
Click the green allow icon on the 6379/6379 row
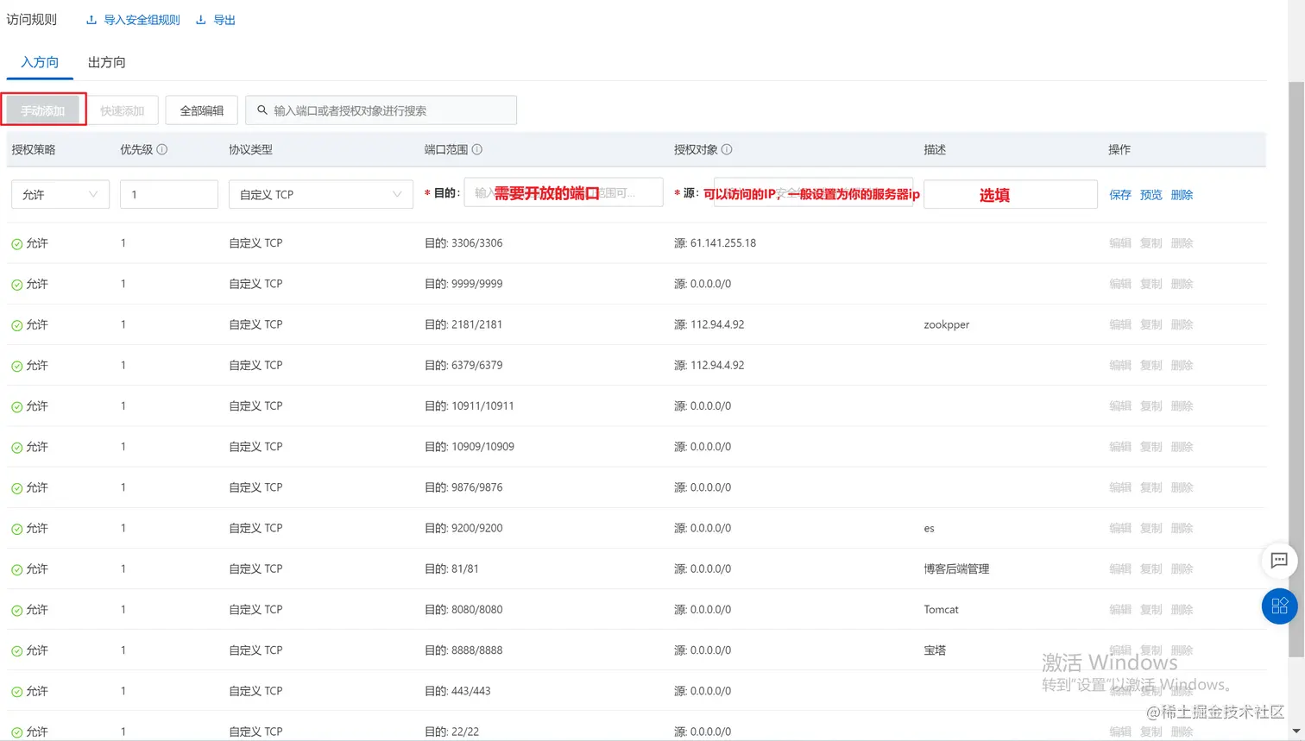coord(17,366)
